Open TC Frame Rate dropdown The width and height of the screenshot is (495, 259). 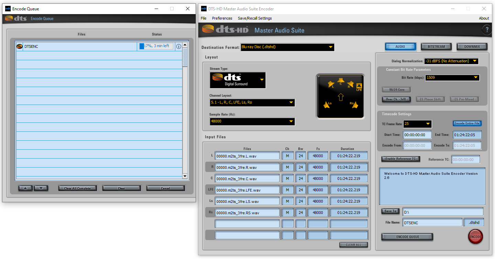pos(417,124)
